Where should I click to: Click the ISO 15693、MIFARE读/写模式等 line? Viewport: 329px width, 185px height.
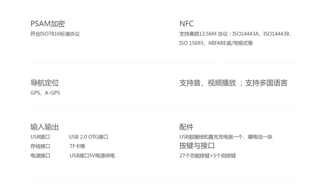(x=216, y=43)
